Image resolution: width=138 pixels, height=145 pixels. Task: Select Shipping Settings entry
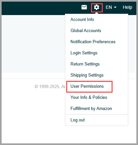pos(87,75)
